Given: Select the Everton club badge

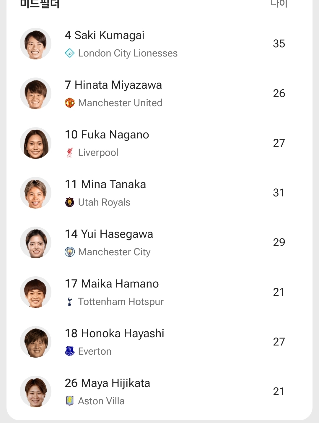Looking at the screenshot, I should (x=70, y=351).
